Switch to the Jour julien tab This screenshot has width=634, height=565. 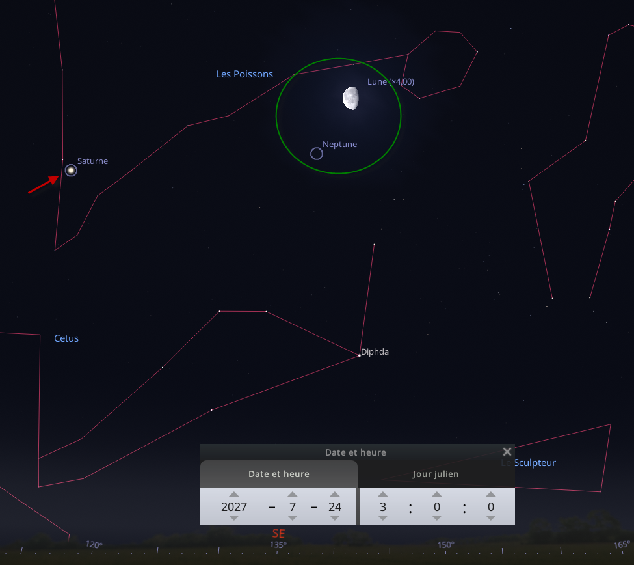436,474
